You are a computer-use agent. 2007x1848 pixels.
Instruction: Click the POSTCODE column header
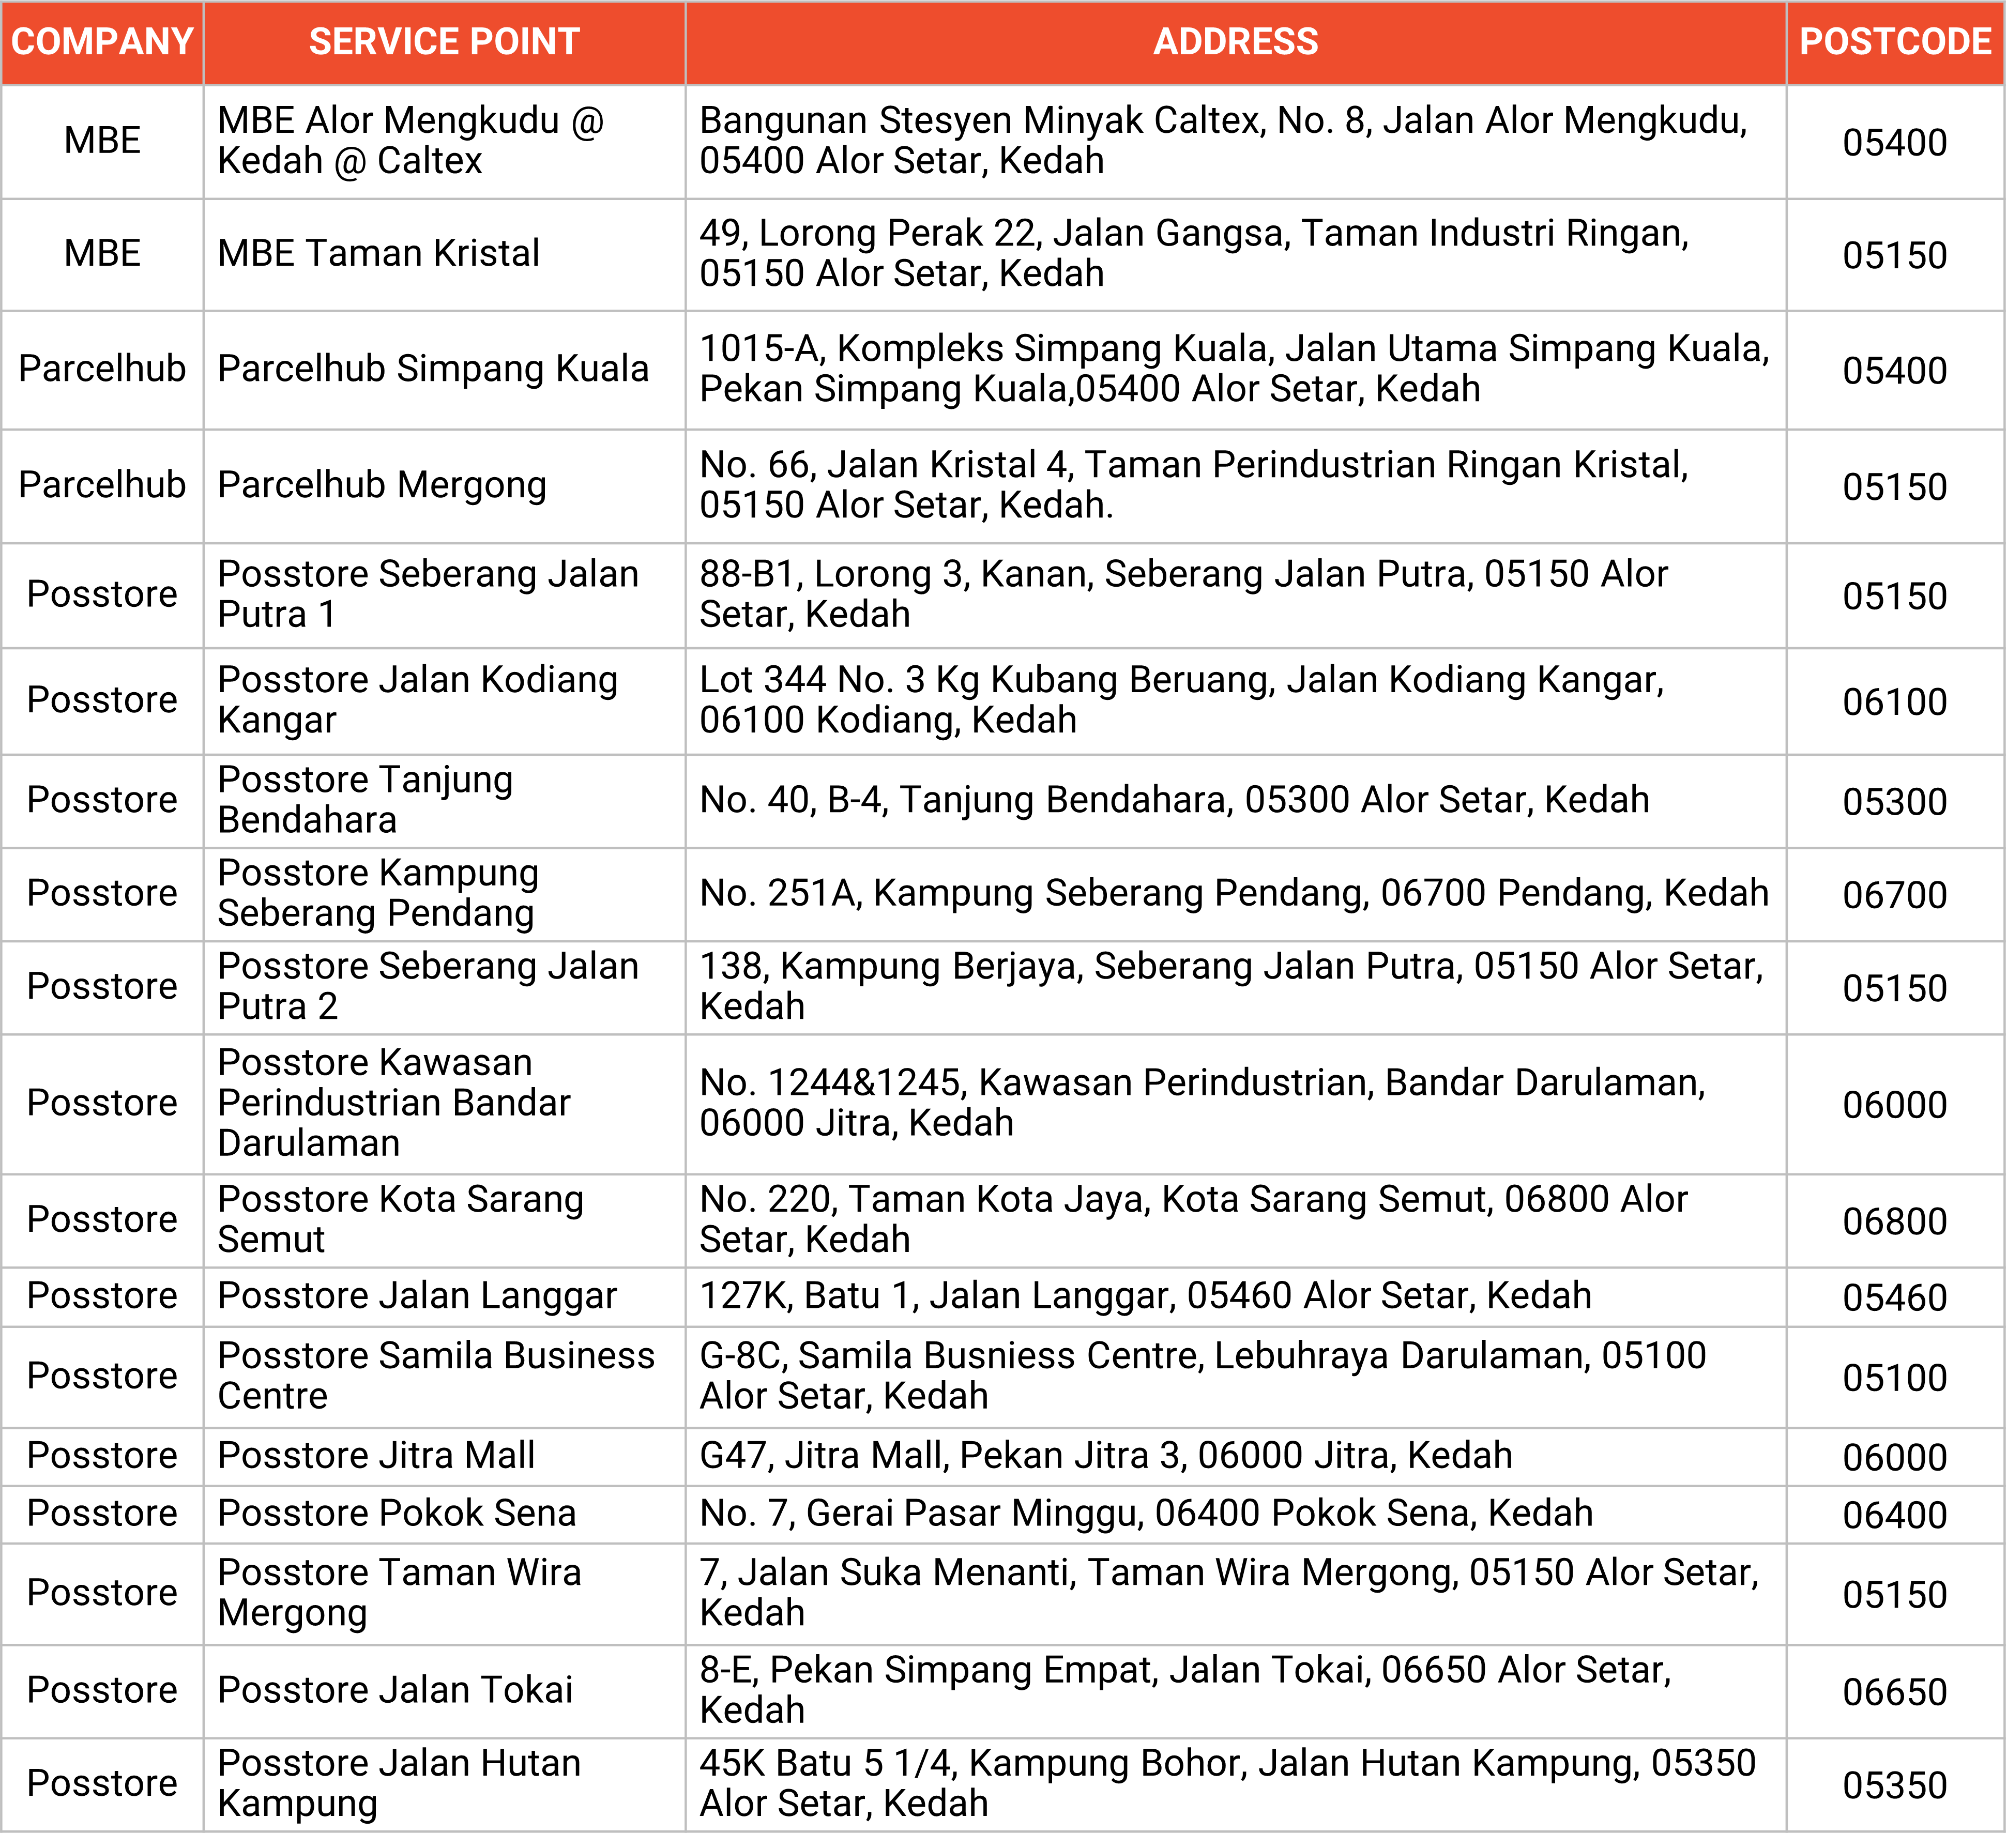click(1895, 42)
